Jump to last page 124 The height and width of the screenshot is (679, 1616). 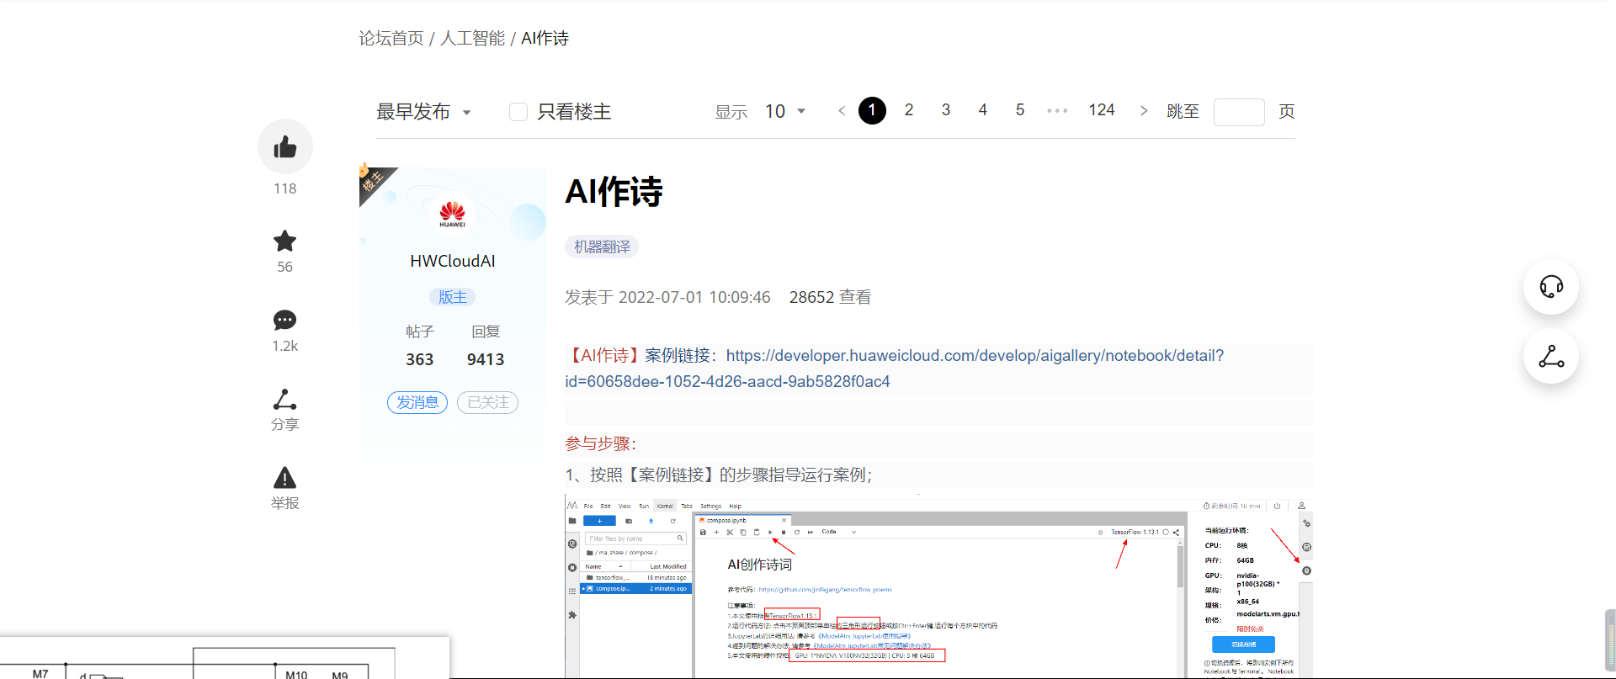click(1102, 110)
